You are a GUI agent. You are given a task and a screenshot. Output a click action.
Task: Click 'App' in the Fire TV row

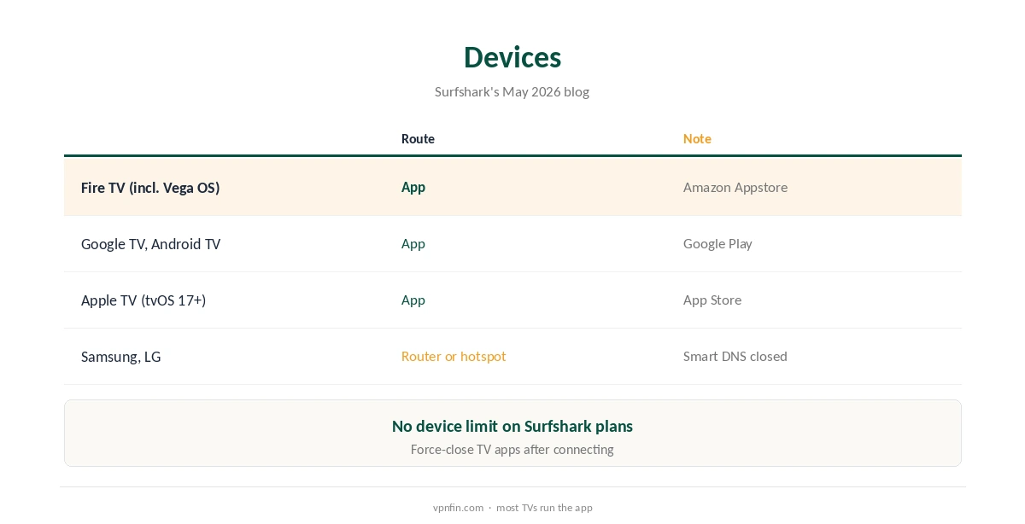tap(413, 187)
